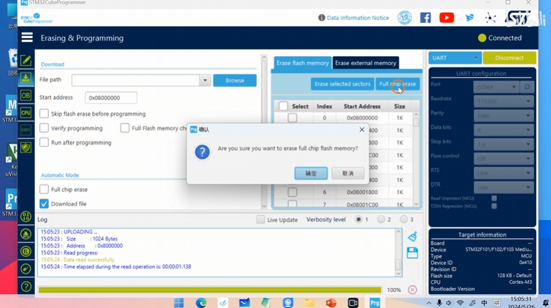Tick the Full chip erase automatic mode checkbox
Screen dimensions: 551x308
(x=44, y=189)
